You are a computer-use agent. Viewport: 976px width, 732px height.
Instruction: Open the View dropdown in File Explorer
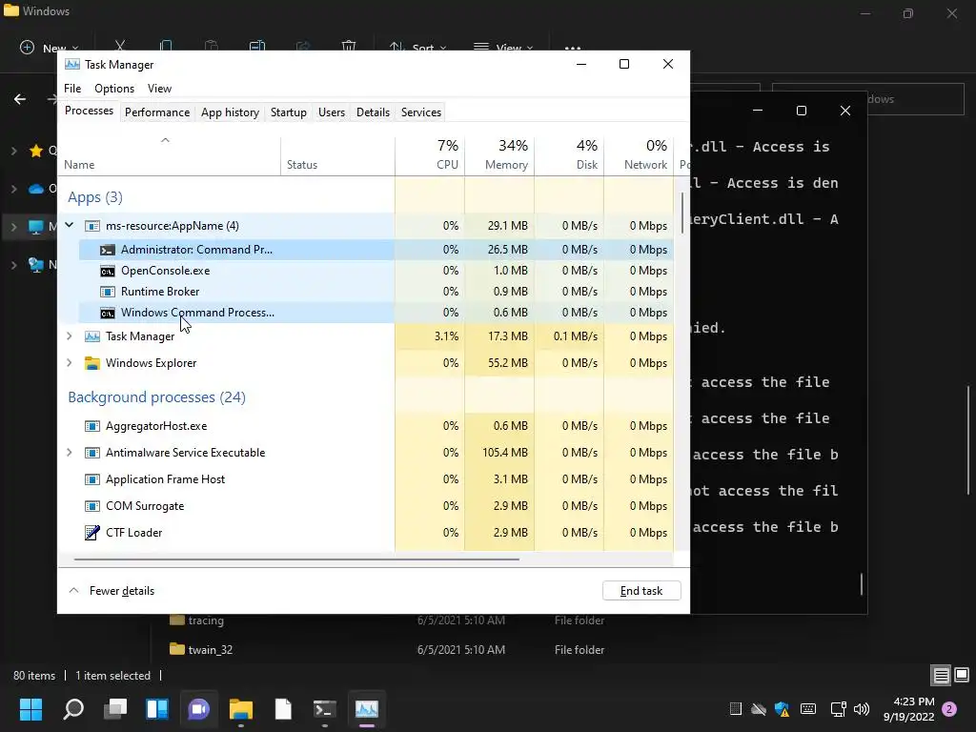(x=503, y=48)
